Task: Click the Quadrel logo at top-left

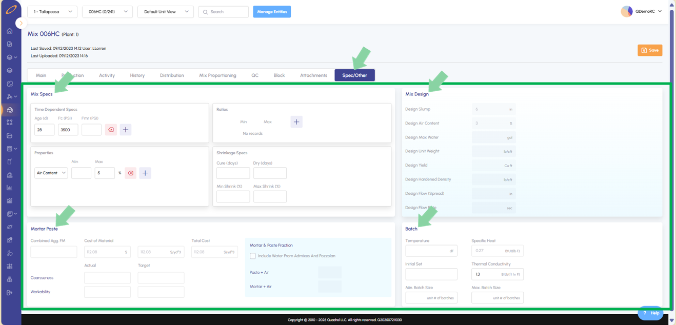Action: click(11, 10)
